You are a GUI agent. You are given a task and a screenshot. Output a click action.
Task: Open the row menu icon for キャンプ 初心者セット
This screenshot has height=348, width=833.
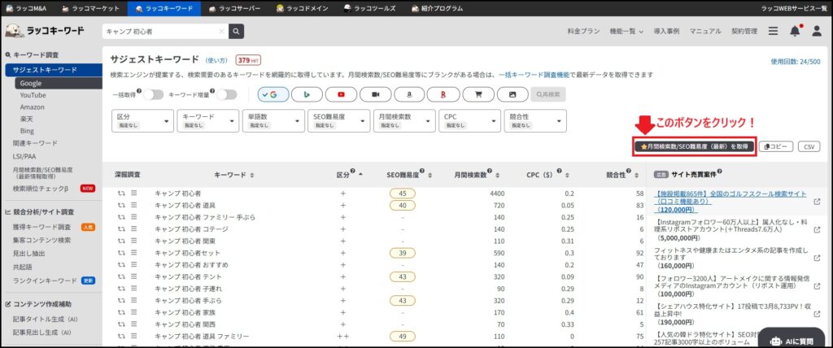click(x=134, y=253)
